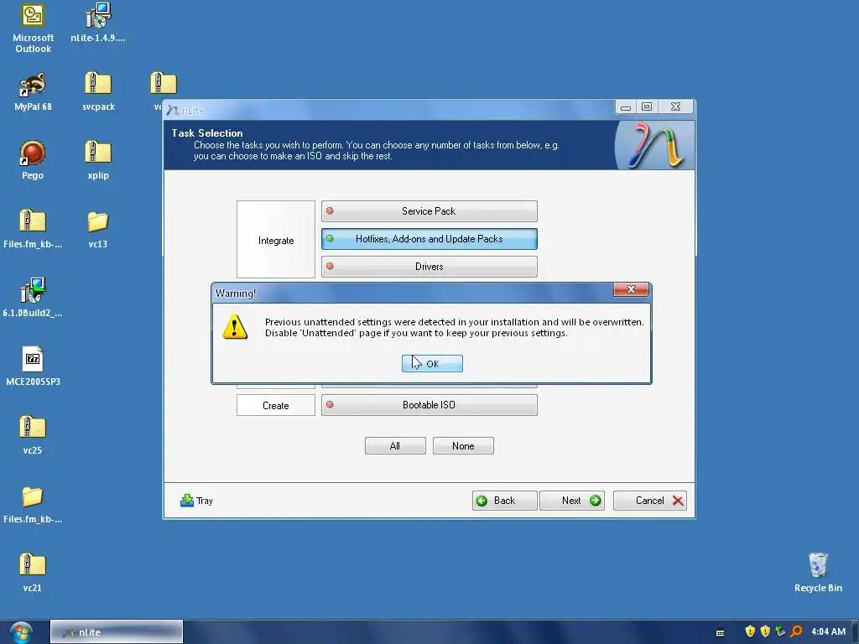Send nLite to the Tray
859x644 pixels.
pyautogui.click(x=196, y=501)
